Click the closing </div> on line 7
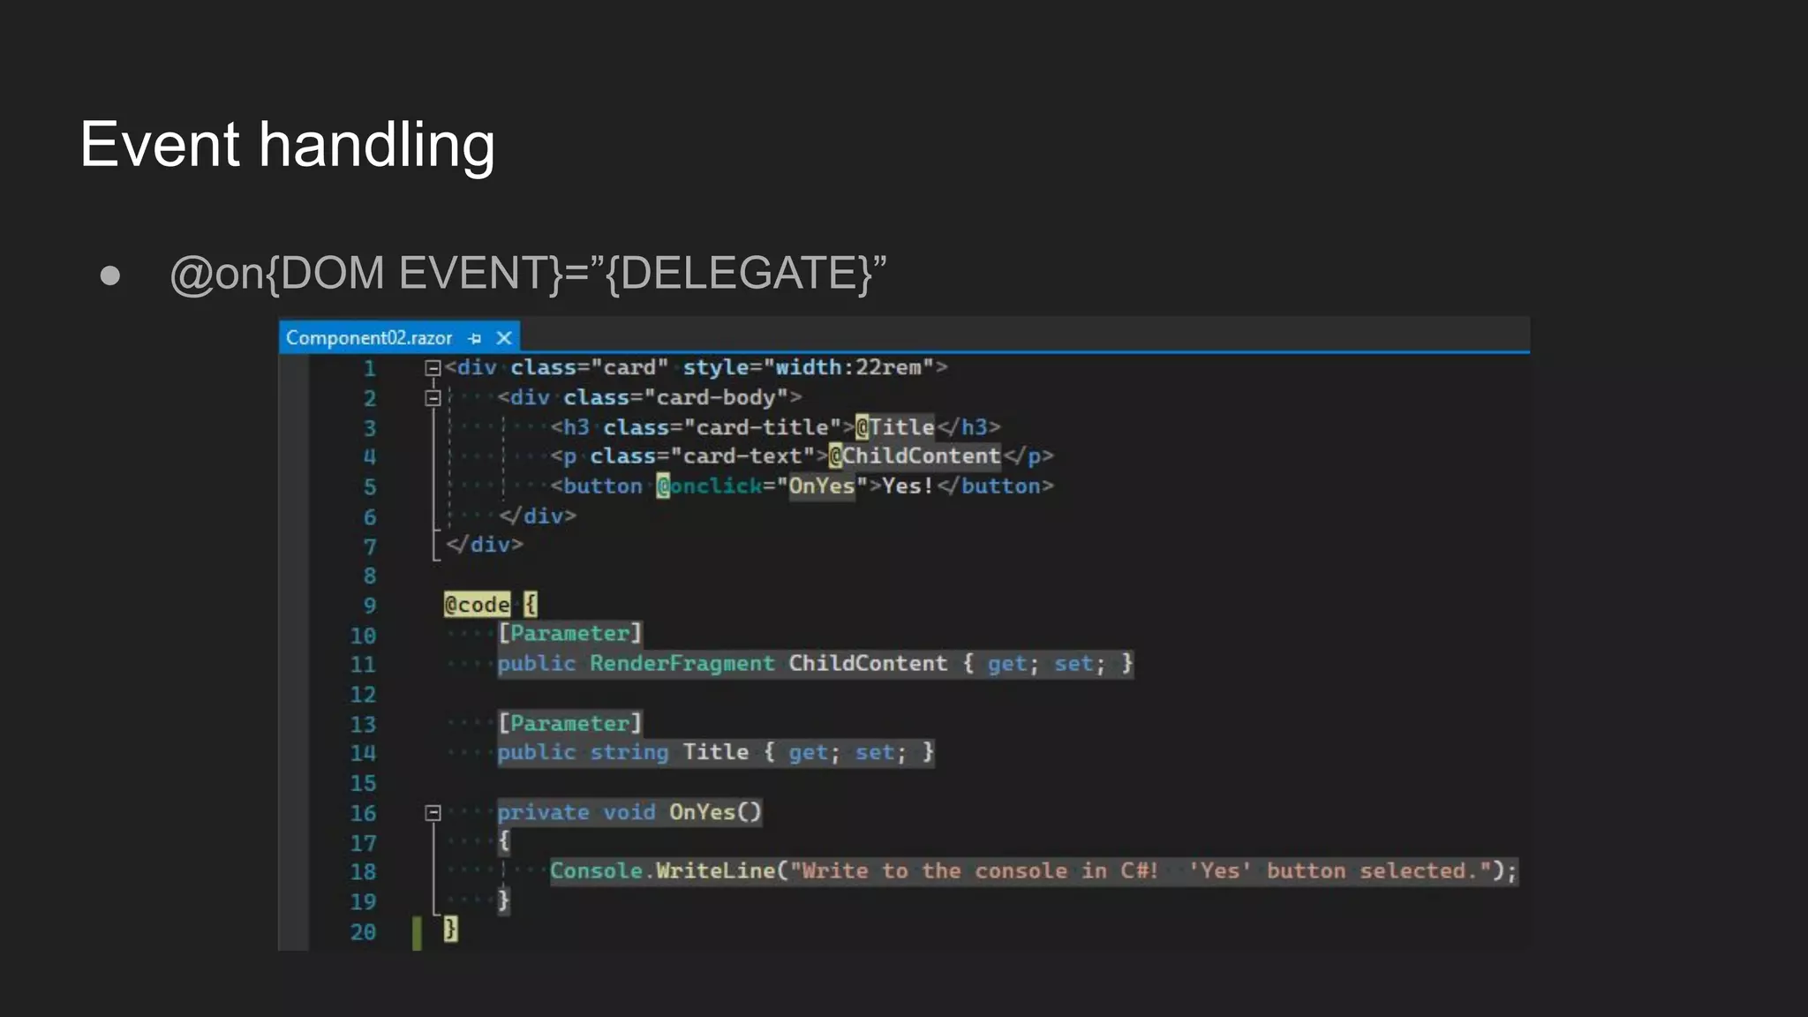The width and height of the screenshot is (1808, 1017). tap(485, 545)
